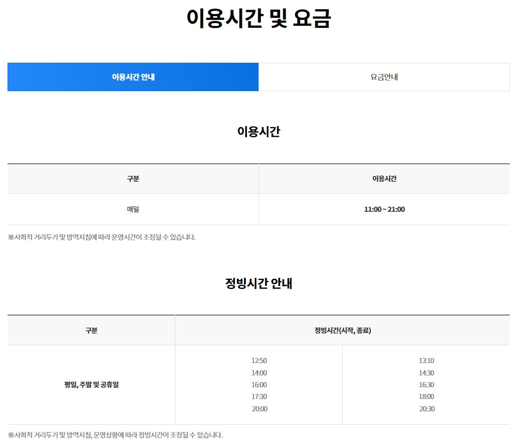Open the 요금안내 tab
Screen dimensions: 514x444
pos(384,77)
